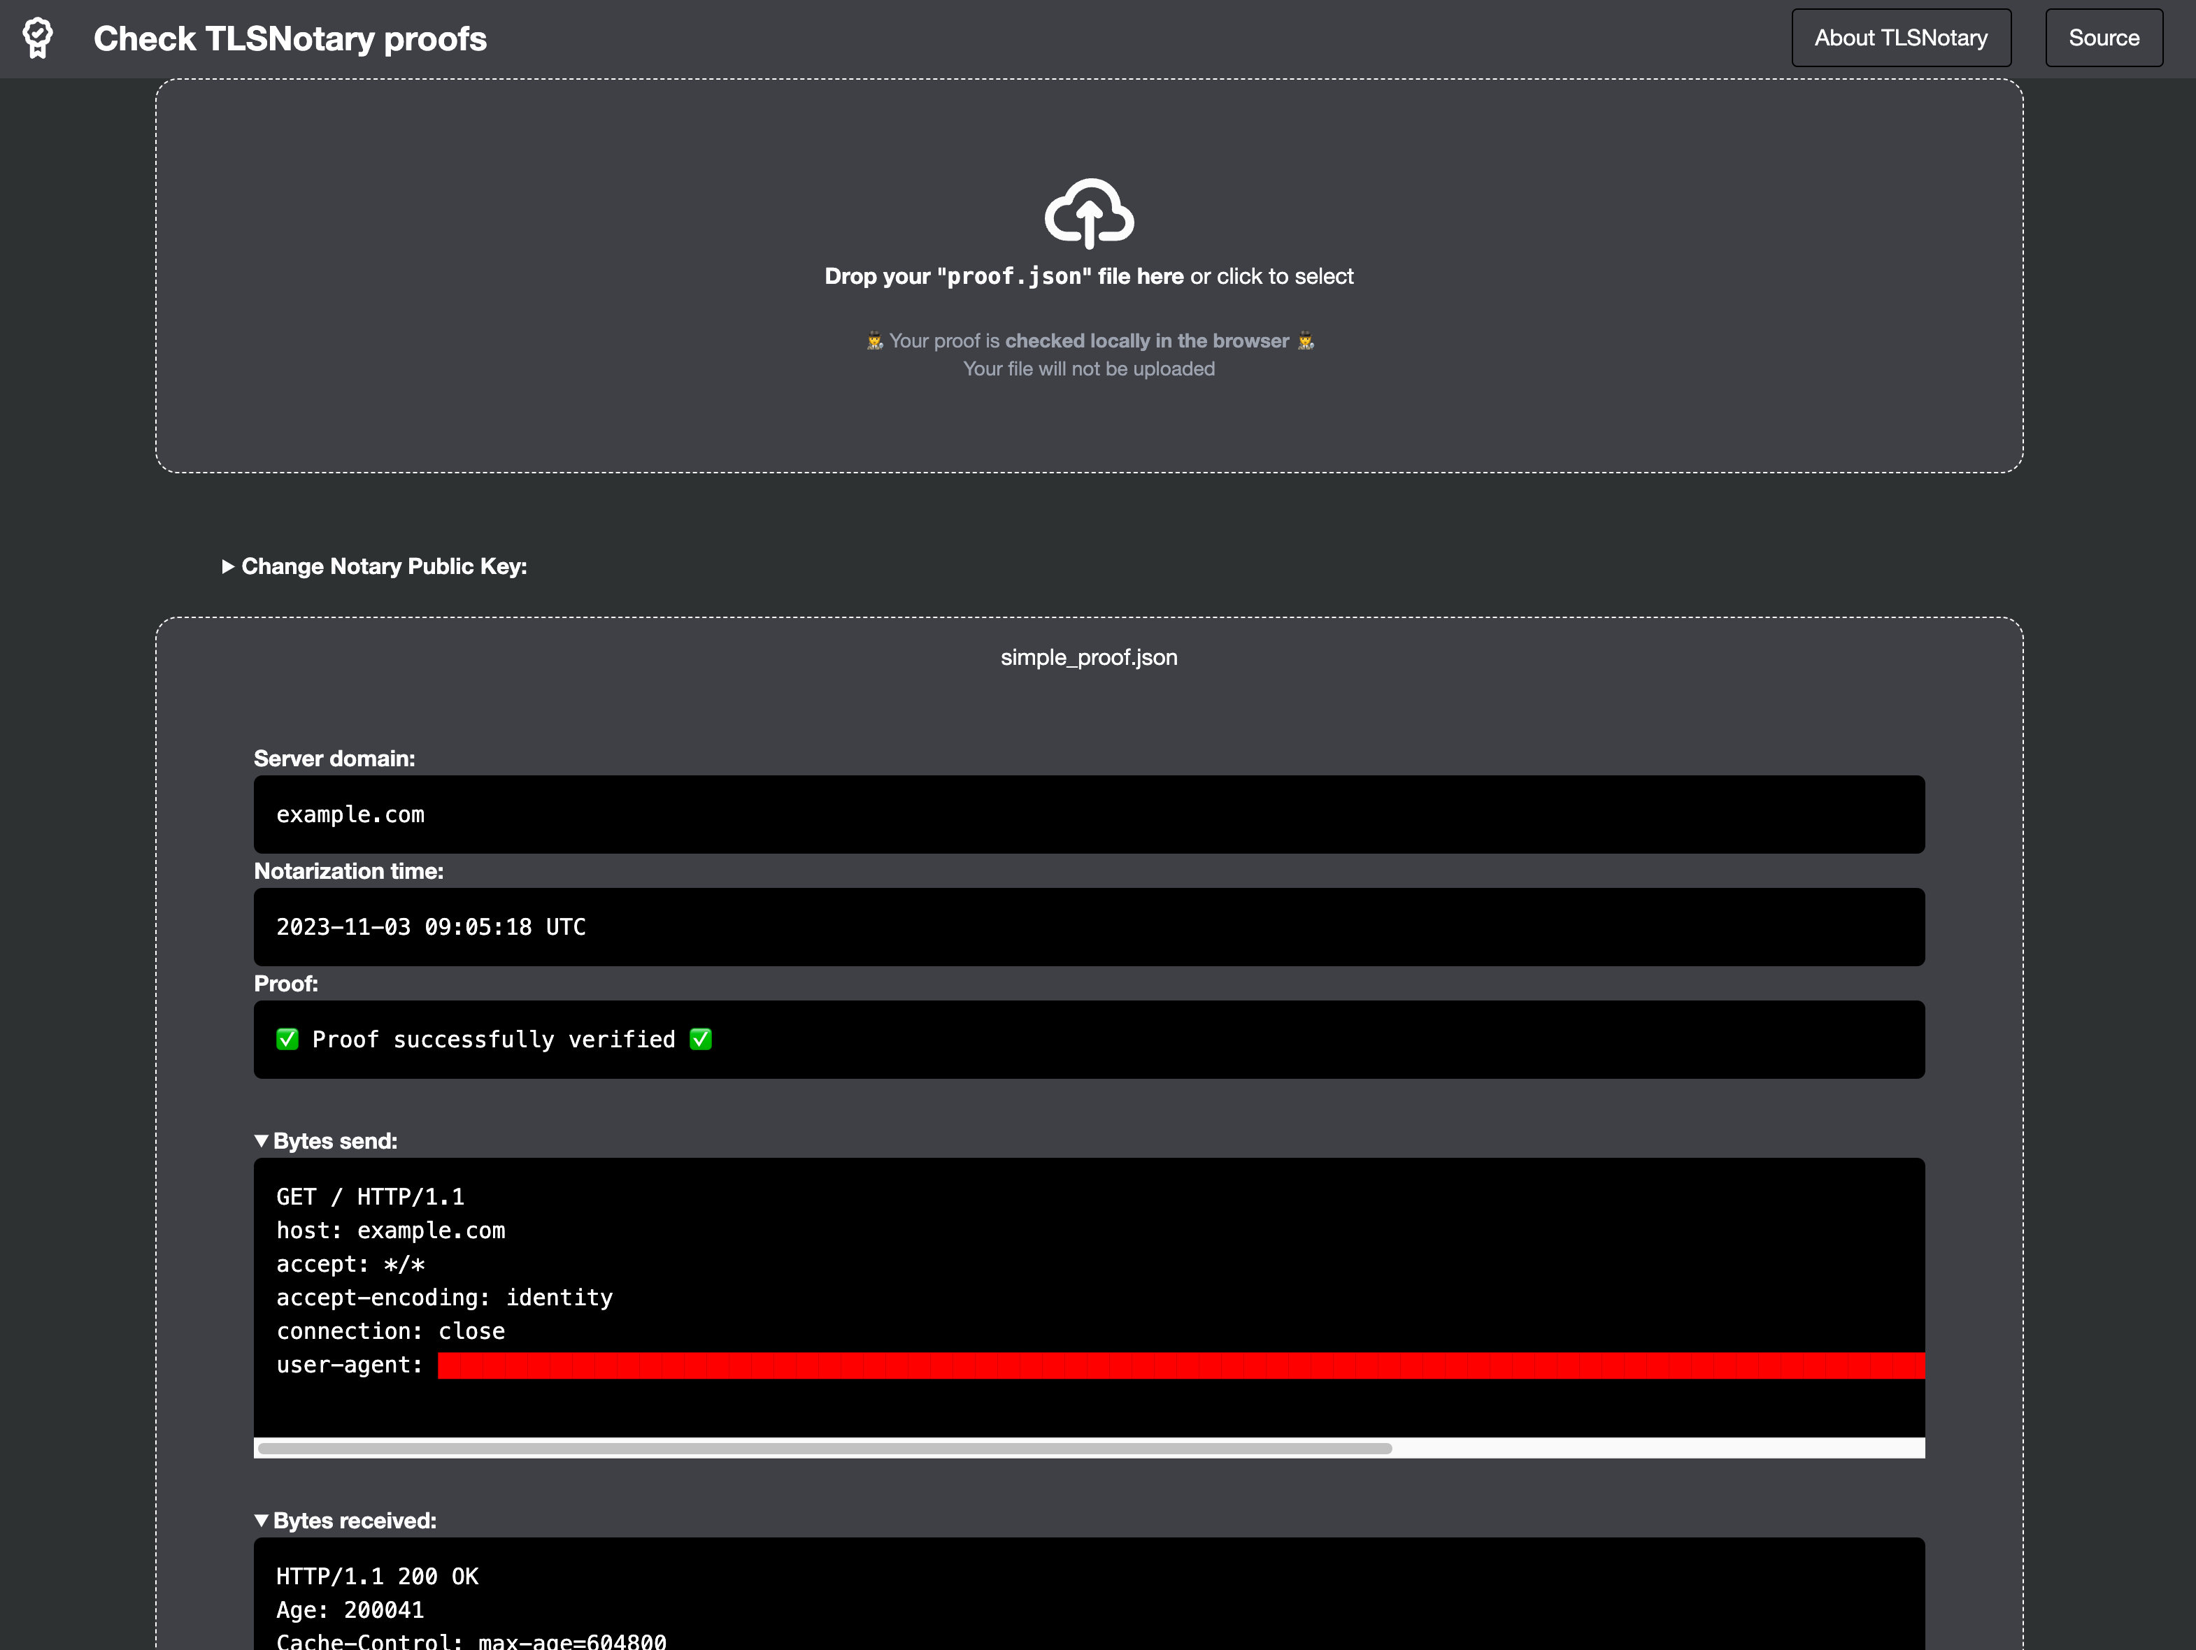This screenshot has width=2196, height=1650.
Task: Click the simple_proof.json file name
Action: 1088,658
